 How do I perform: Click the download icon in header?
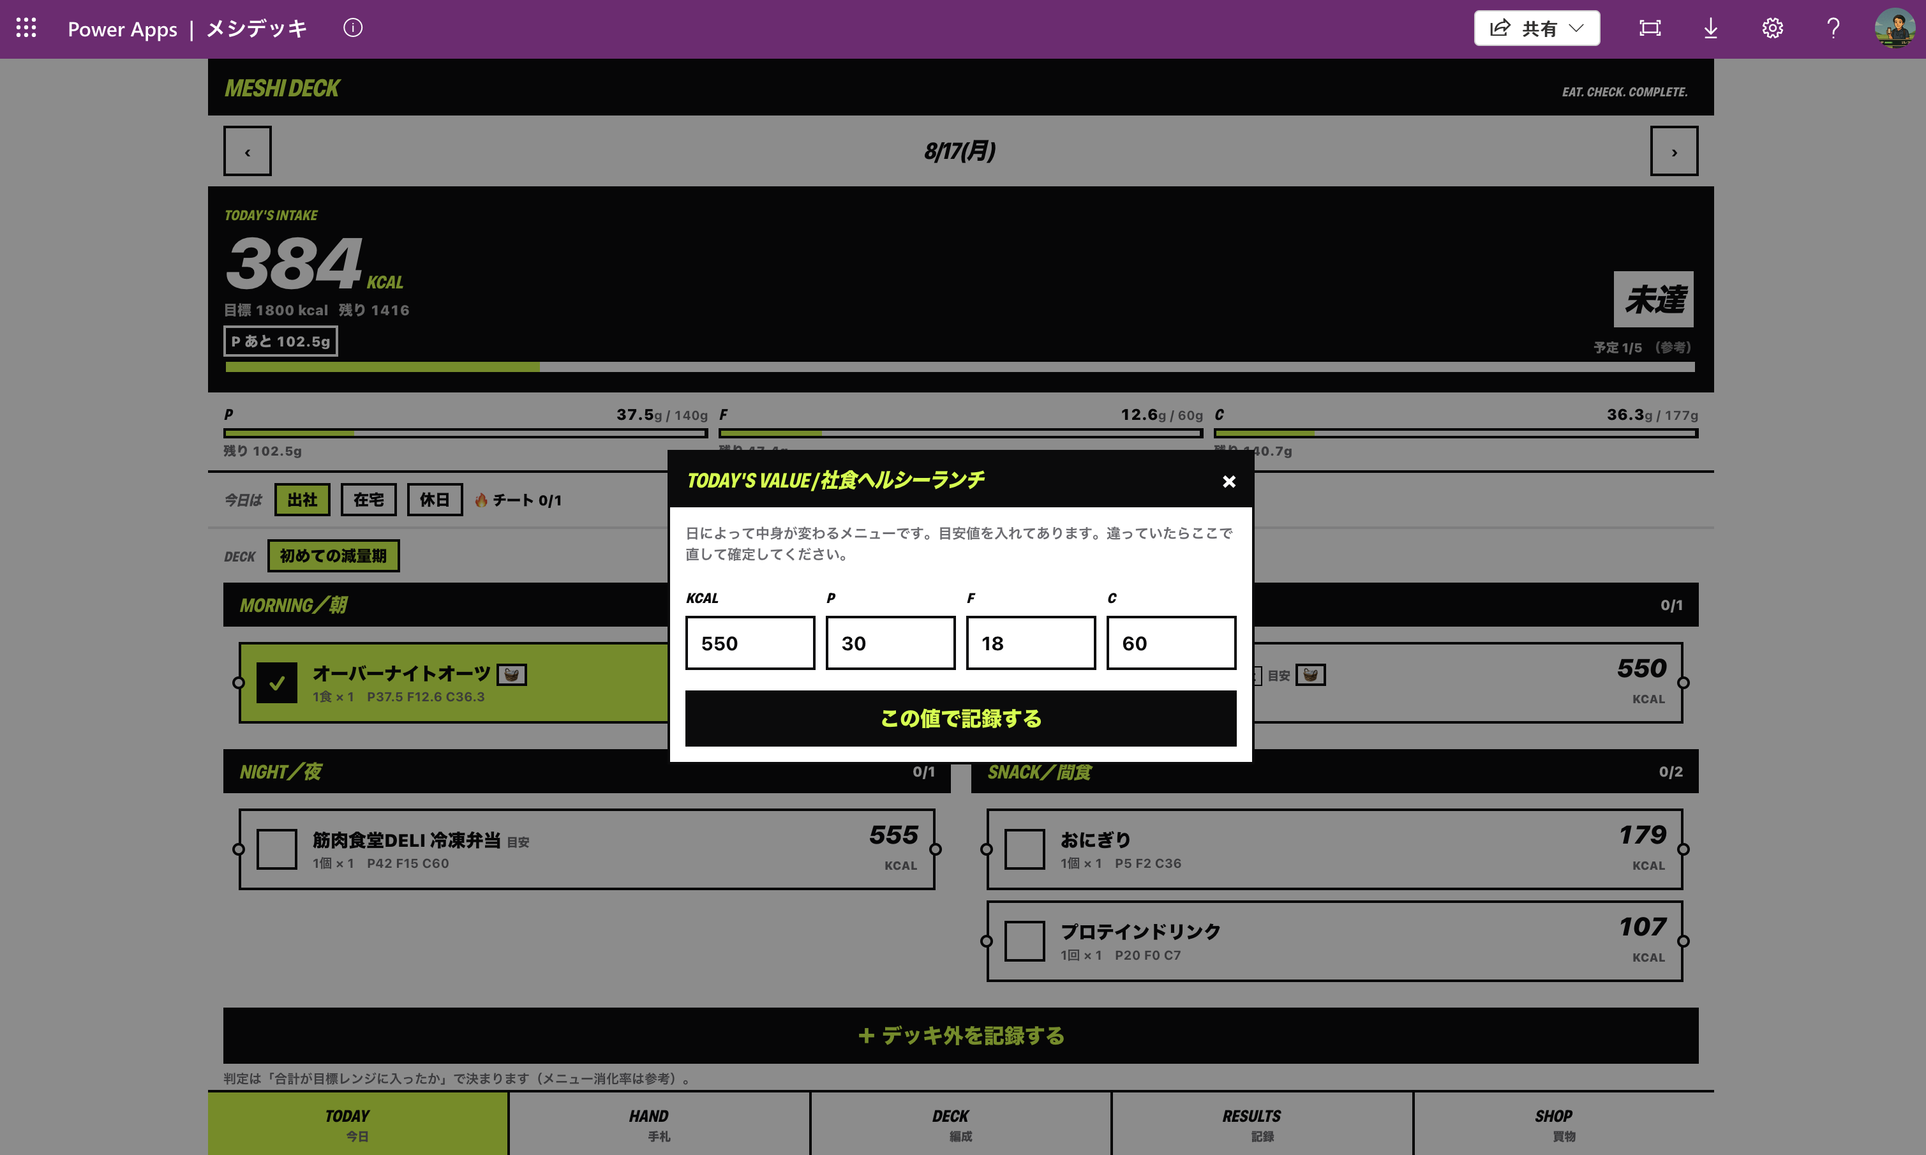(1710, 28)
